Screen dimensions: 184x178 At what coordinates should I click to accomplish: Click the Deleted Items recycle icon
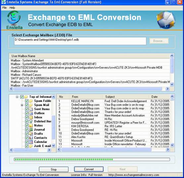(31, 121)
